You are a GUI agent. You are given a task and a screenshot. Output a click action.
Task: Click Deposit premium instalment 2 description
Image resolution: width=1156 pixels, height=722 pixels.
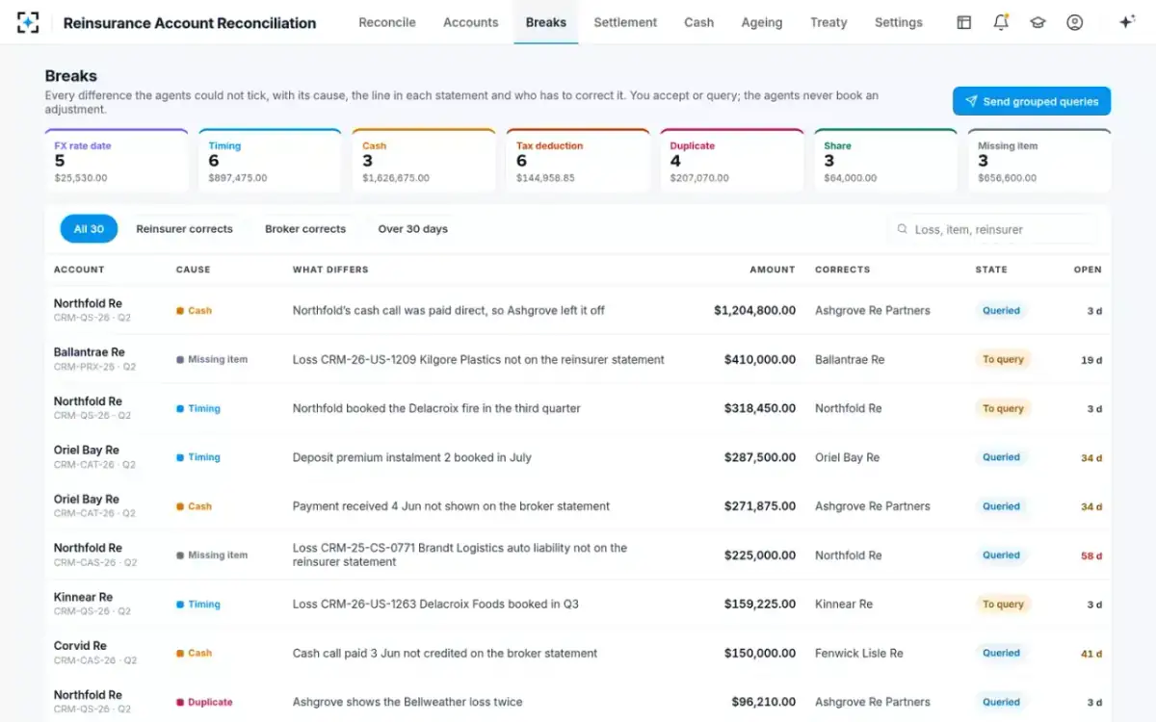[x=412, y=457]
